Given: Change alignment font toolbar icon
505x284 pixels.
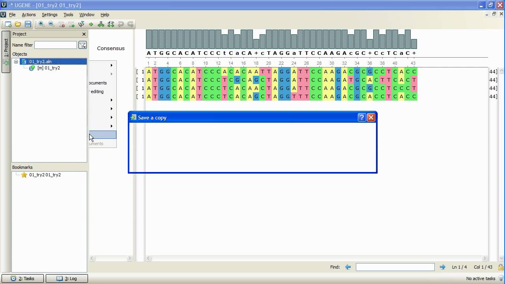Looking at the screenshot, I should pyautogui.click(x=71, y=24).
